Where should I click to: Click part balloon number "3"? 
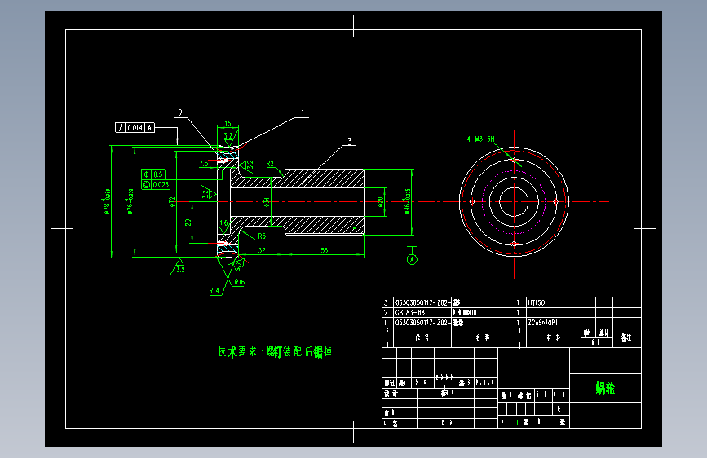(x=350, y=141)
